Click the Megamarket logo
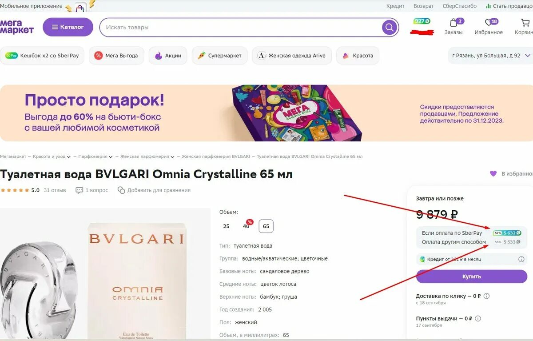Screen dimensions: 533x341 [17, 27]
